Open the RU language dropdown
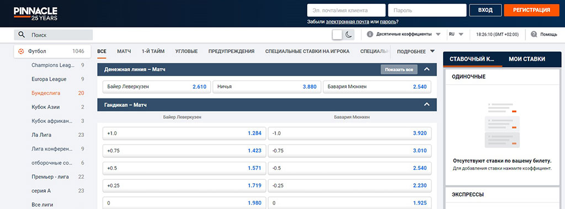 (456, 35)
